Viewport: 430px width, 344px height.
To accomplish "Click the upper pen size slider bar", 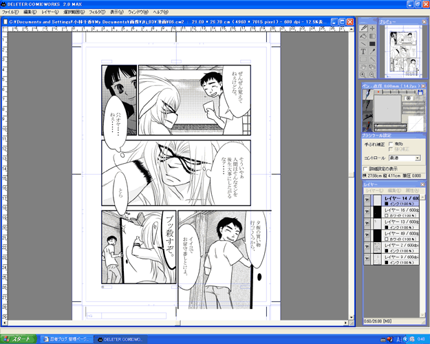I will (x=389, y=126).
